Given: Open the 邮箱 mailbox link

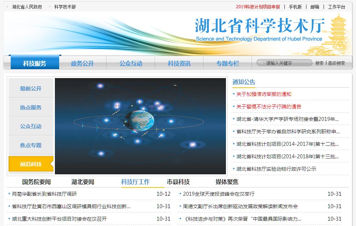Looking at the screenshot, I should [x=315, y=7].
